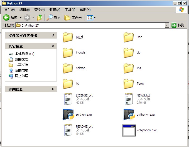Select the w9xpopen.exe icon
Viewport: 189px width, 147px height.
129,130
